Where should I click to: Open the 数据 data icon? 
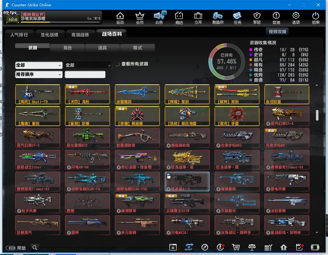point(276,18)
